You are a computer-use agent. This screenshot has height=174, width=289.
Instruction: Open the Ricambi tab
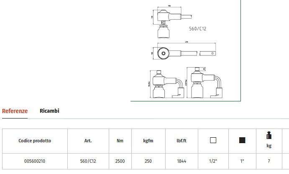pos(49,111)
